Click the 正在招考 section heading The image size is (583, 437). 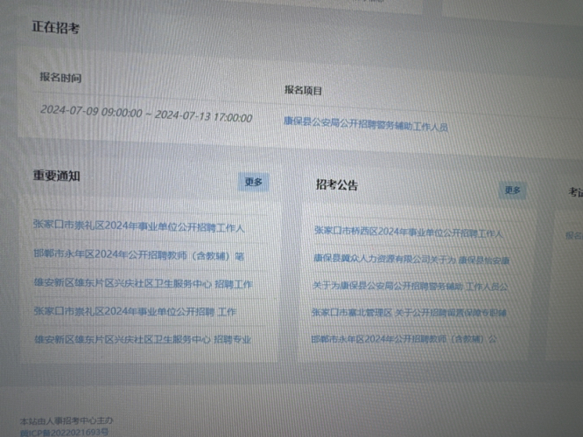[57, 28]
